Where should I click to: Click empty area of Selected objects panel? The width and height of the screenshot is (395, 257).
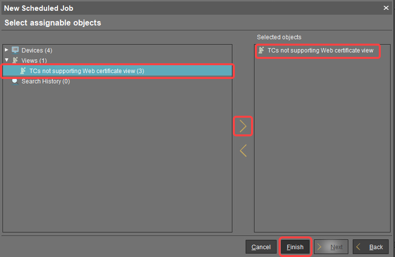pyautogui.click(x=321, y=147)
